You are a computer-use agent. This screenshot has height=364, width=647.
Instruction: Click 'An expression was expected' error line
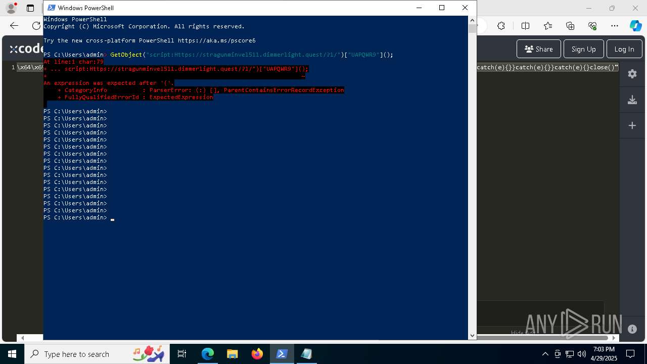pos(109,83)
